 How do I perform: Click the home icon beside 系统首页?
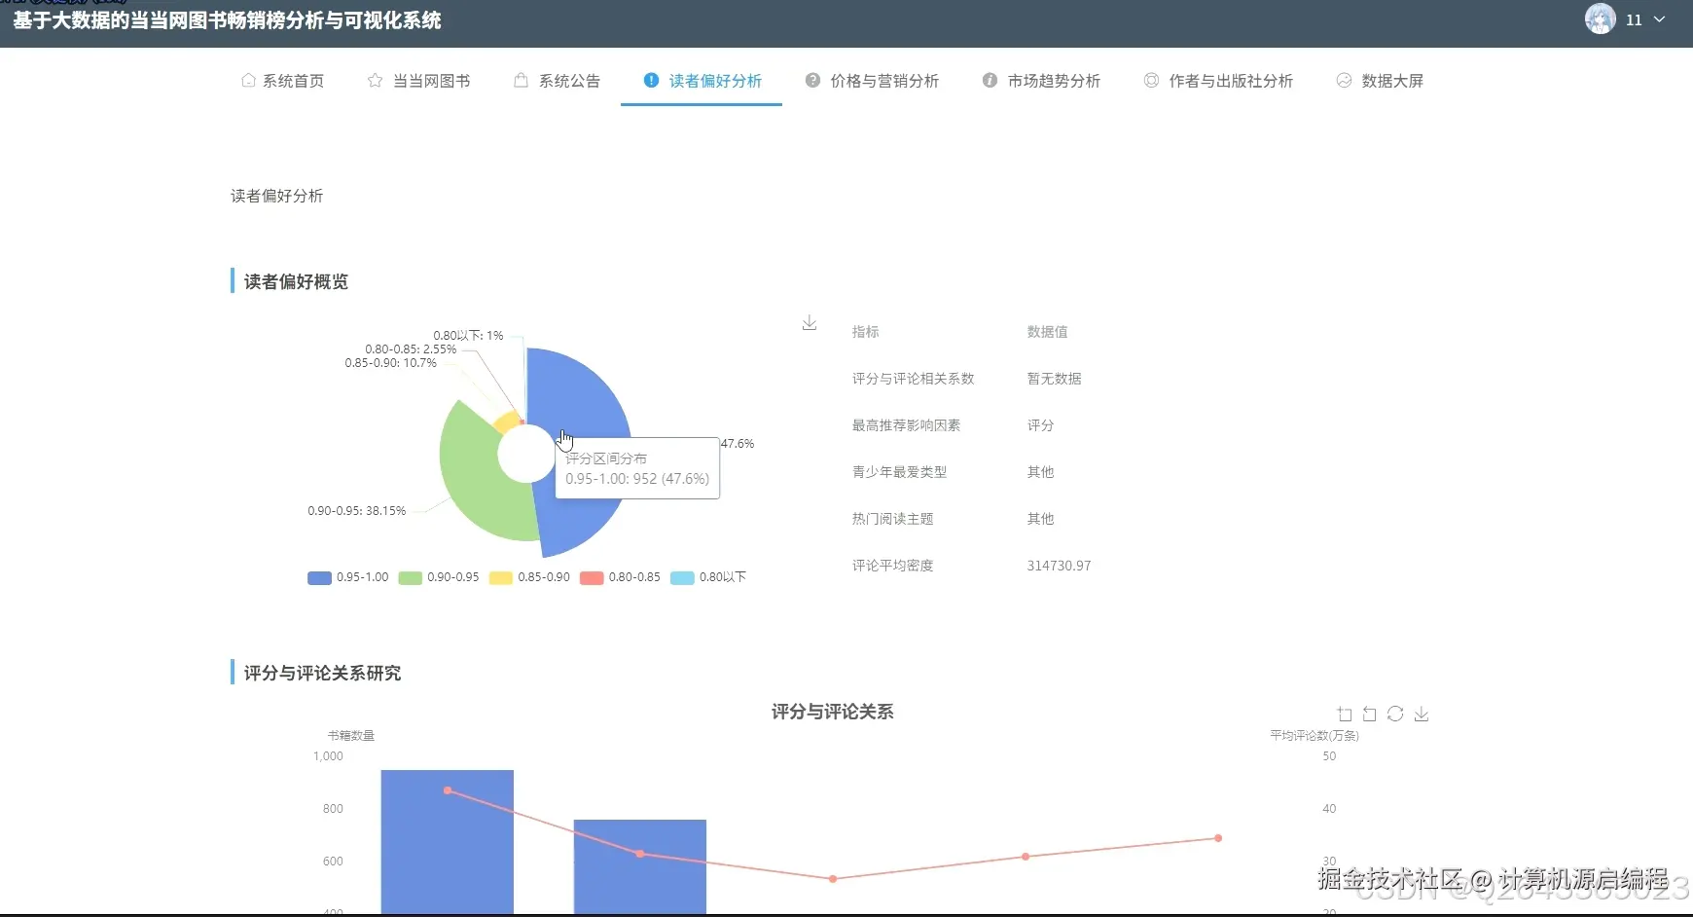pos(248,81)
